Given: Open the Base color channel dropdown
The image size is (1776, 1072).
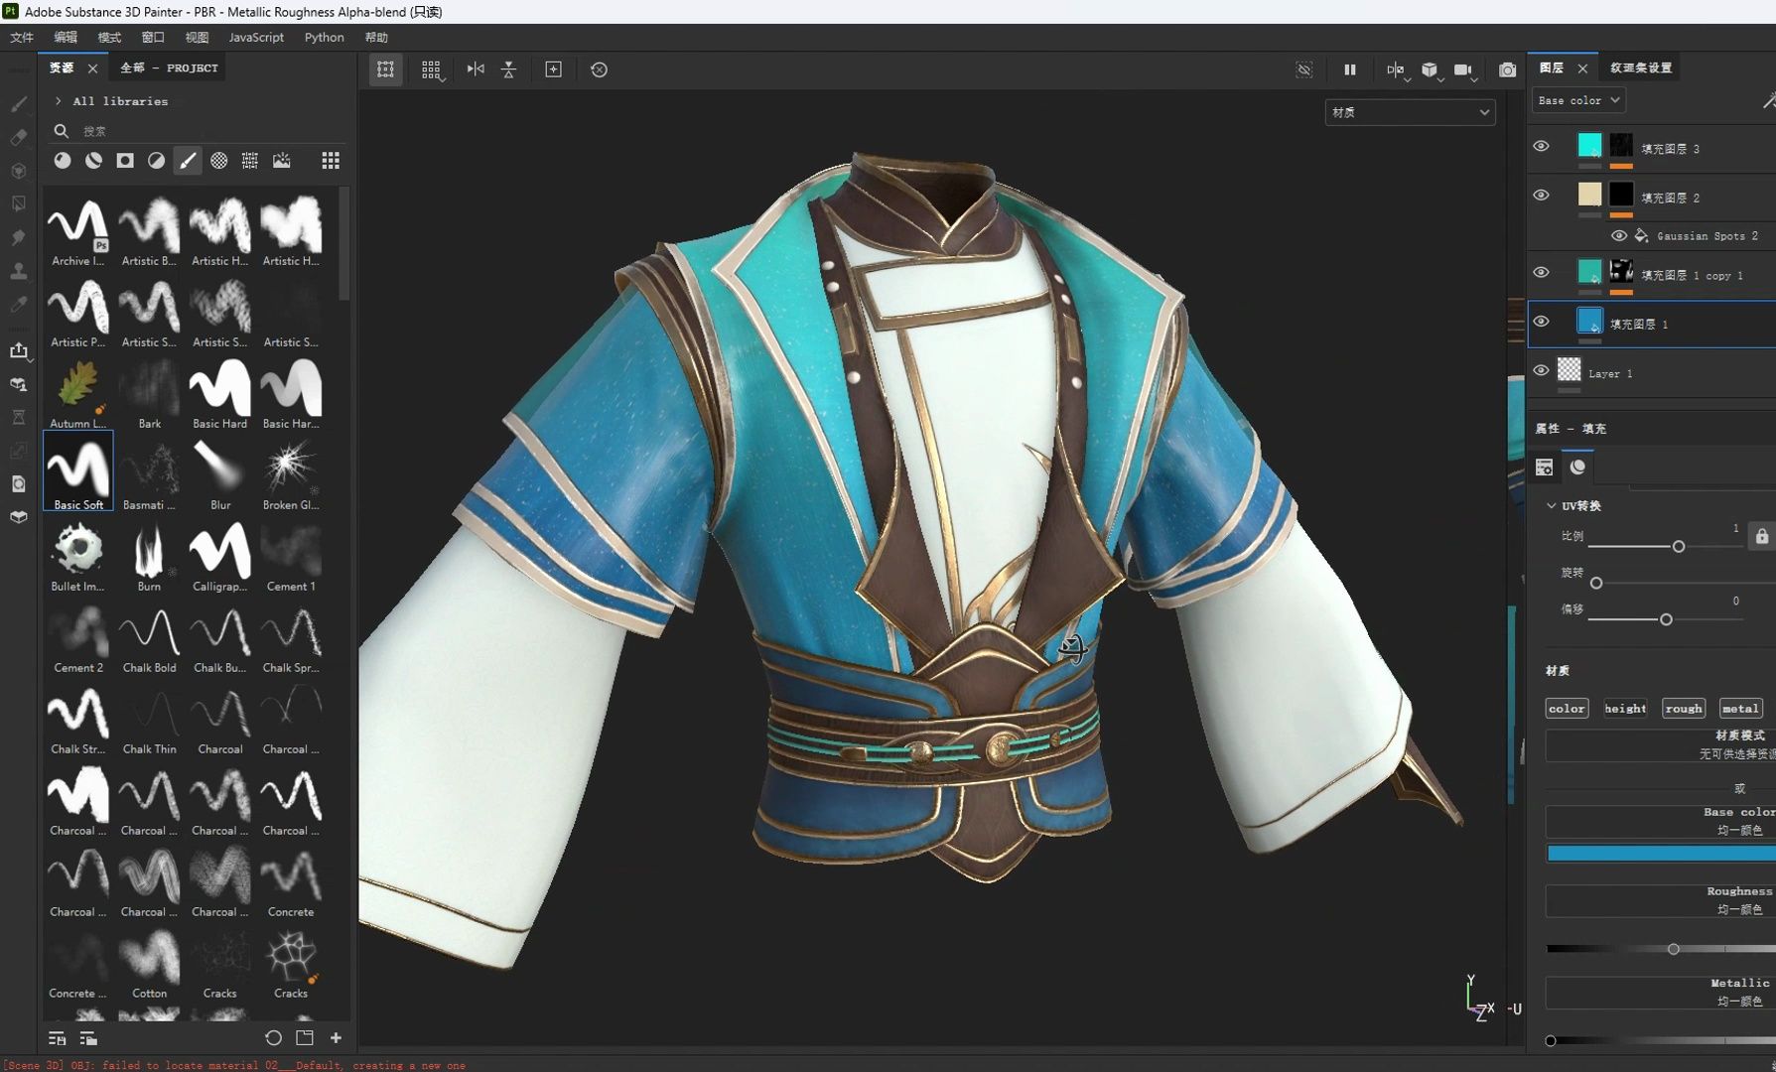Looking at the screenshot, I should click(x=1578, y=100).
